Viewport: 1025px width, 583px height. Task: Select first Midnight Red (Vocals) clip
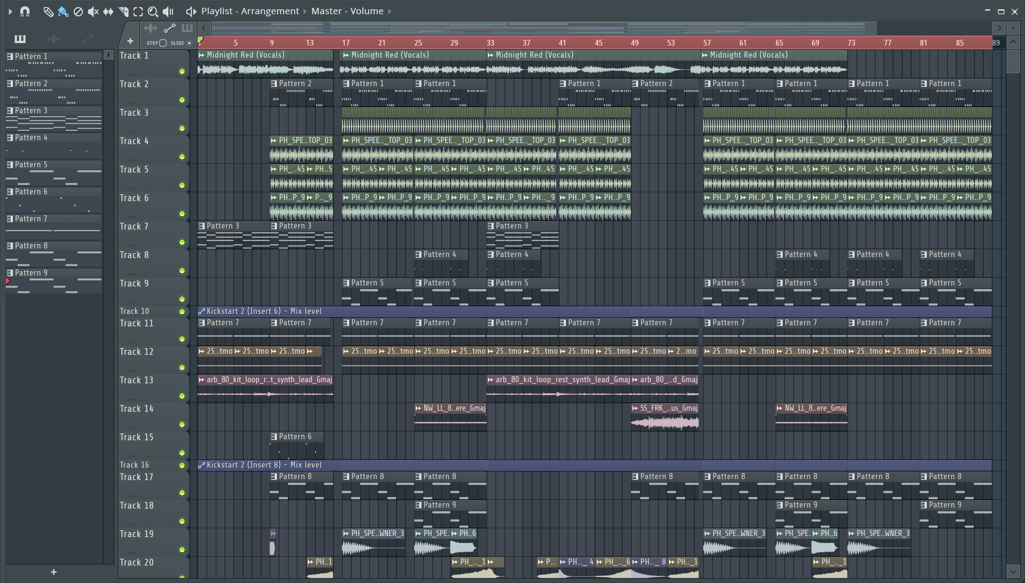(265, 63)
